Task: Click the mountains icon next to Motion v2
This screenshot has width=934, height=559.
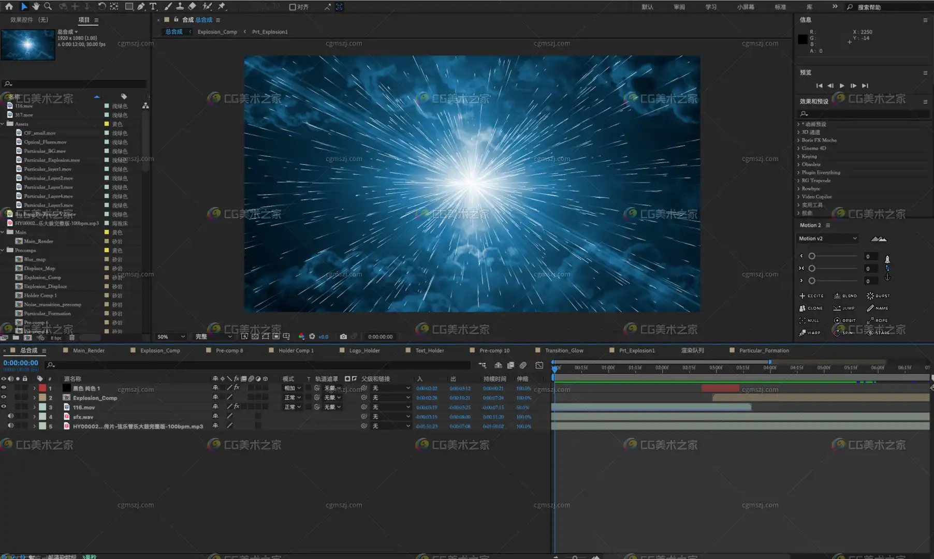Action: click(879, 239)
